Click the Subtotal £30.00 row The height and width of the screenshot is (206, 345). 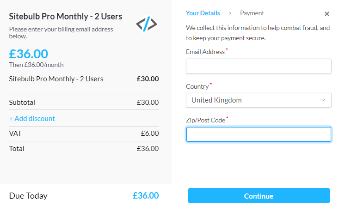[84, 103]
